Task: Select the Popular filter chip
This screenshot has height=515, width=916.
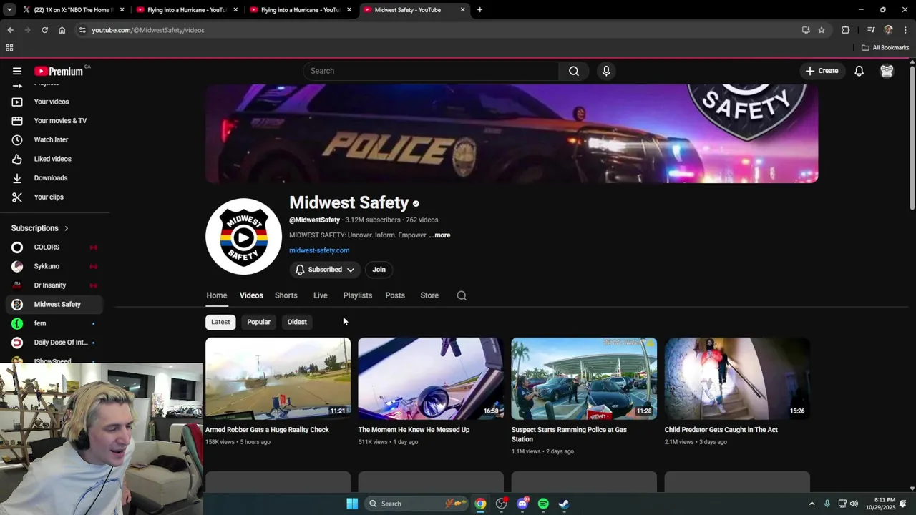Action: pyautogui.click(x=258, y=322)
